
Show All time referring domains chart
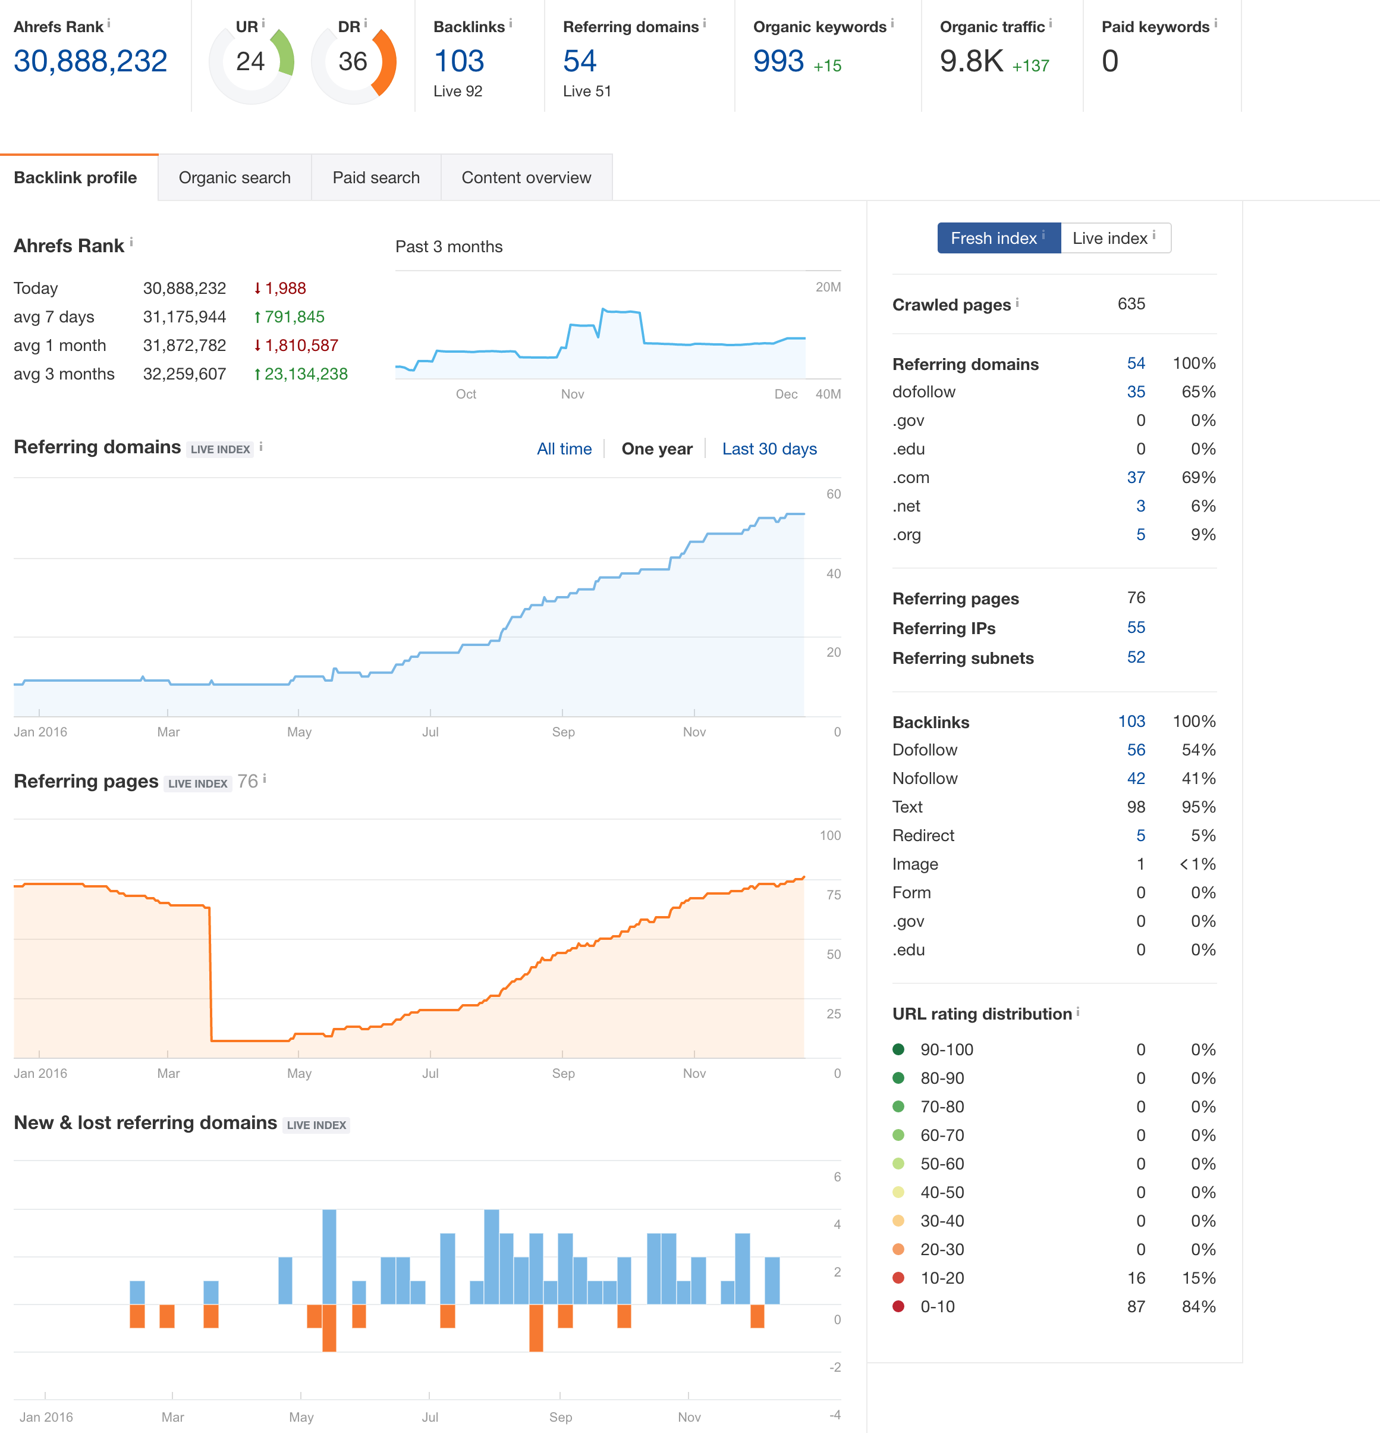[x=564, y=449]
